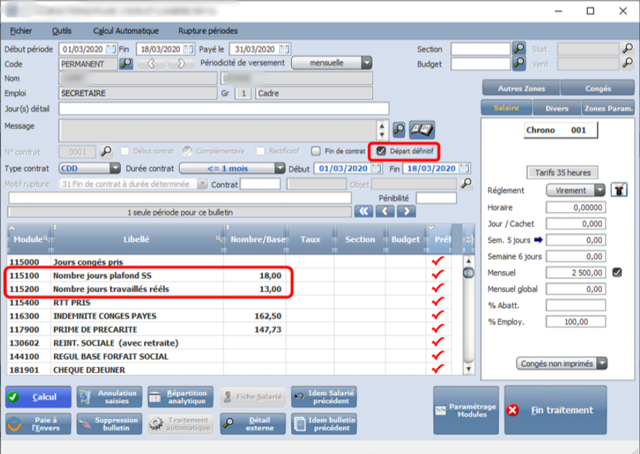The image size is (640, 454).
Task: Click the table vertical scrollbar thumb
Action: click(x=468, y=273)
